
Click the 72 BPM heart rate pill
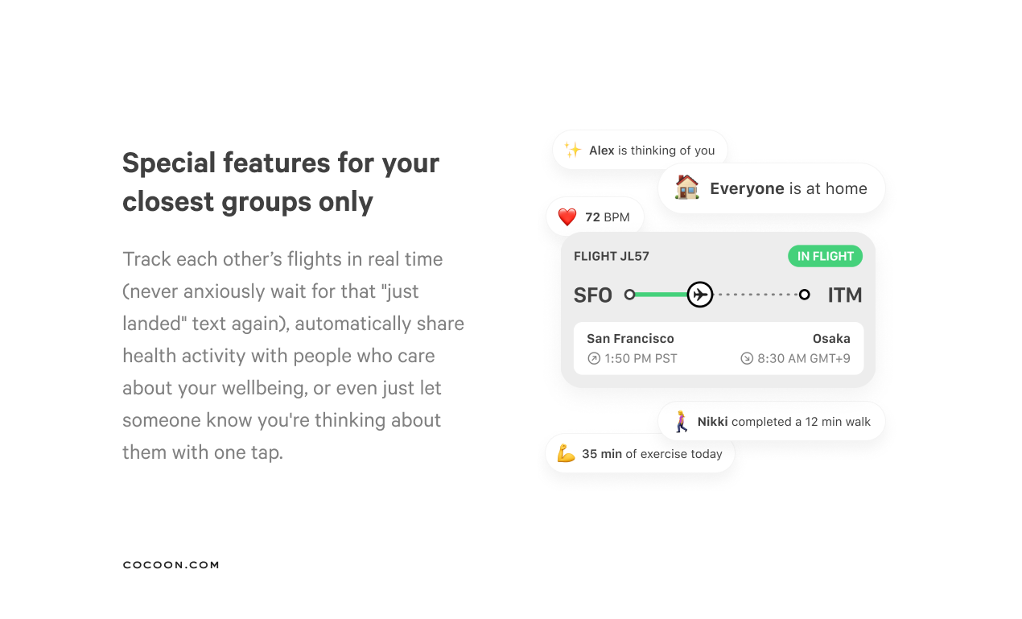coord(595,217)
